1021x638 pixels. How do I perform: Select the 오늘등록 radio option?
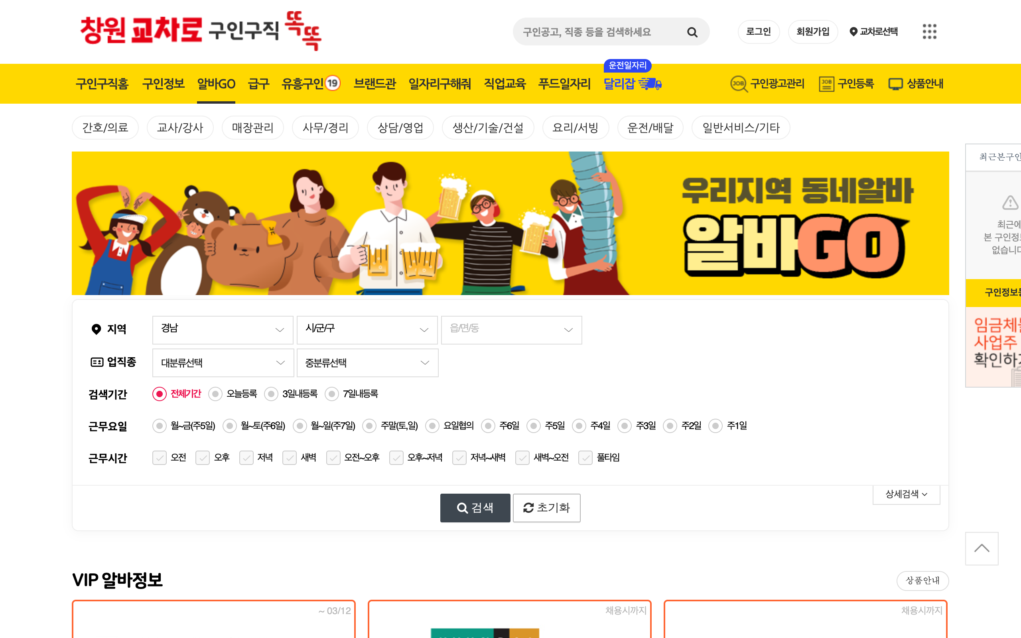pyautogui.click(x=216, y=394)
